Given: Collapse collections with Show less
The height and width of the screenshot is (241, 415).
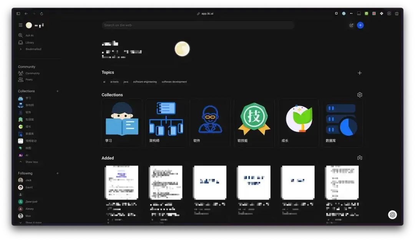Looking at the screenshot, I should (x=29, y=162).
